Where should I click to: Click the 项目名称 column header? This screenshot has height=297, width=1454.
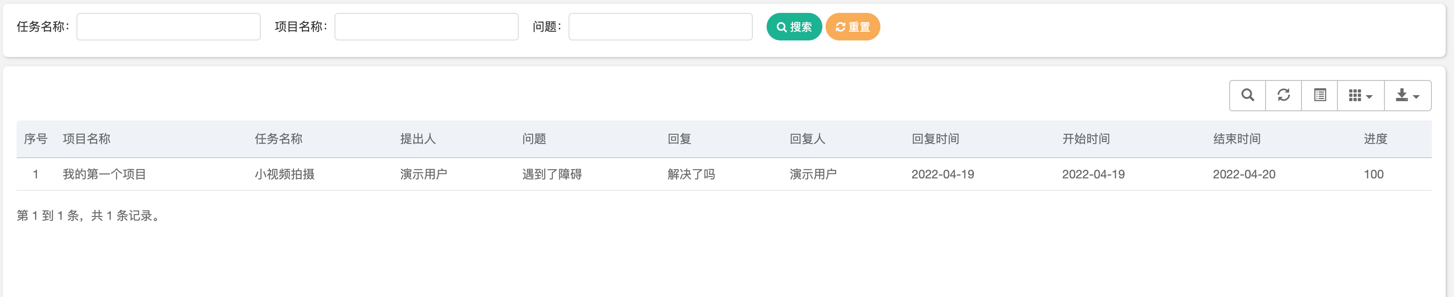click(86, 139)
